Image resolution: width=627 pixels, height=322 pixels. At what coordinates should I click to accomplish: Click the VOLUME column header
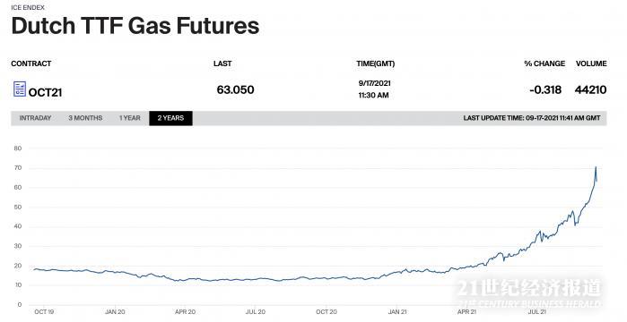point(591,64)
